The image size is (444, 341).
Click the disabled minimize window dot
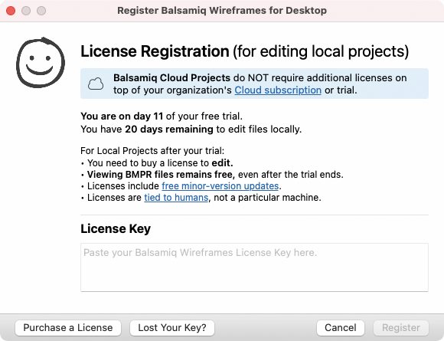[26, 11]
